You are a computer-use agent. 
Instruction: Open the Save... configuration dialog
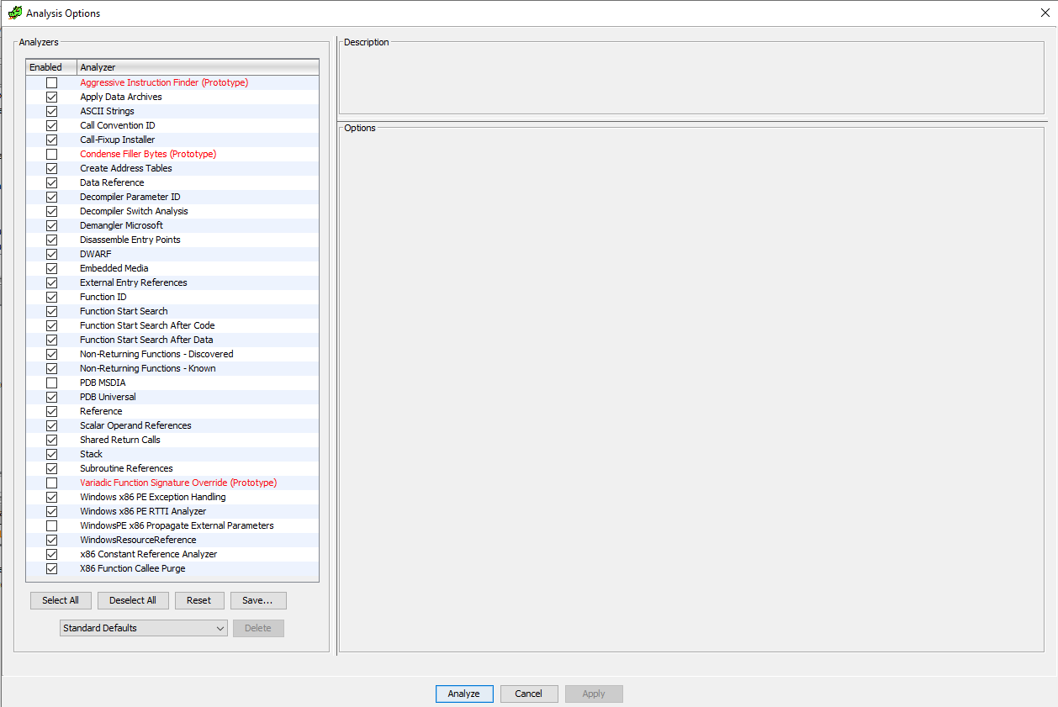click(x=258, y=600)
